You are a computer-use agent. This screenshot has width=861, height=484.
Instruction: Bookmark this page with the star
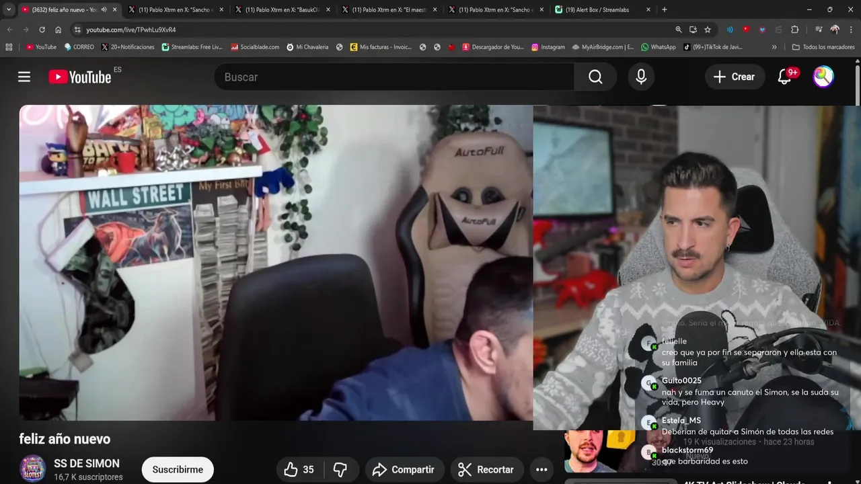coord(708,30)
